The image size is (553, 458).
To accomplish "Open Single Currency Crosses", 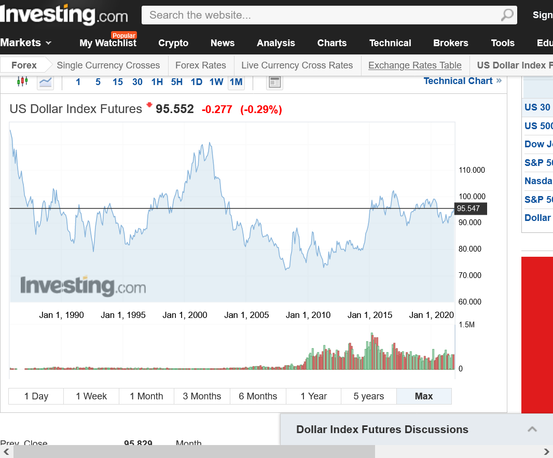I will 108,65.
